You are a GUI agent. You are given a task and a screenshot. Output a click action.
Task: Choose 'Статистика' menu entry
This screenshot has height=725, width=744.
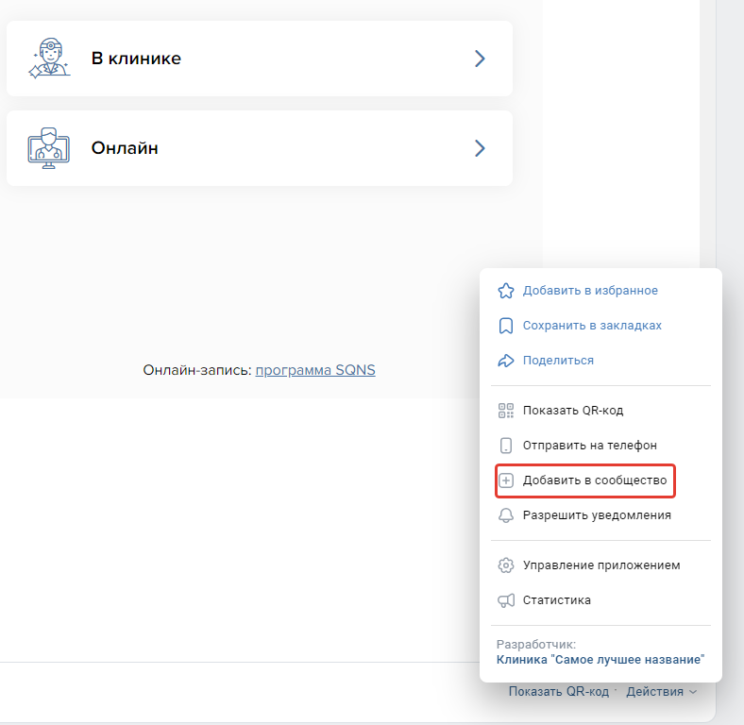(x=556, y=600)
